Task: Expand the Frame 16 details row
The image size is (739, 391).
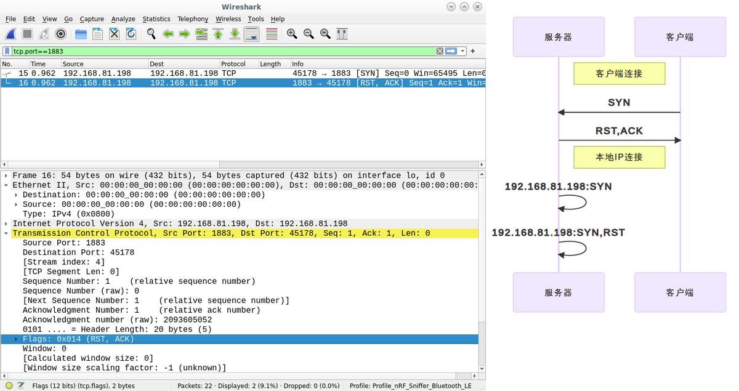Action: point(6,175)
